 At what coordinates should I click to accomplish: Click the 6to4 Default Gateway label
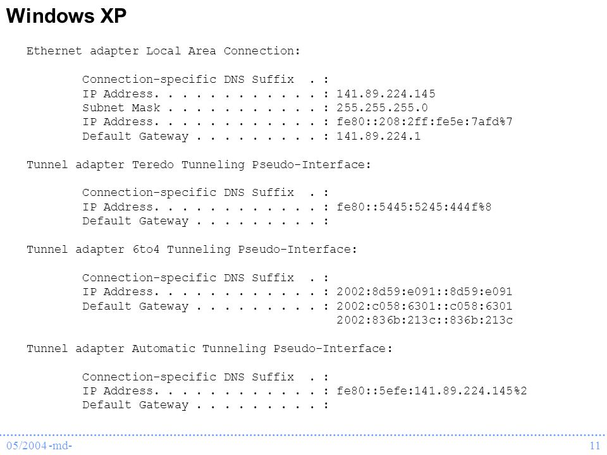click(135, 306)
